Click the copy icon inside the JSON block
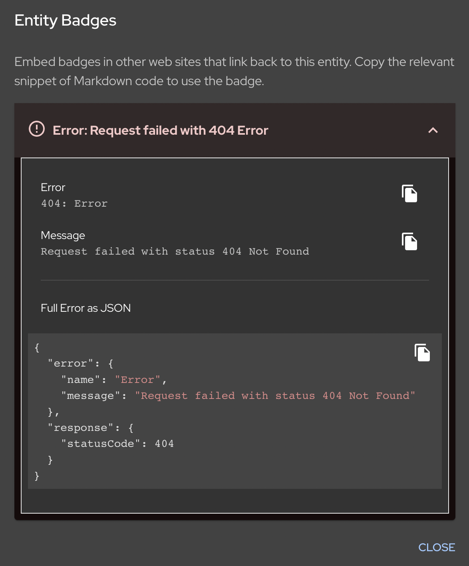The width and height of the screenshot is (469, 566). pos(422,353)
